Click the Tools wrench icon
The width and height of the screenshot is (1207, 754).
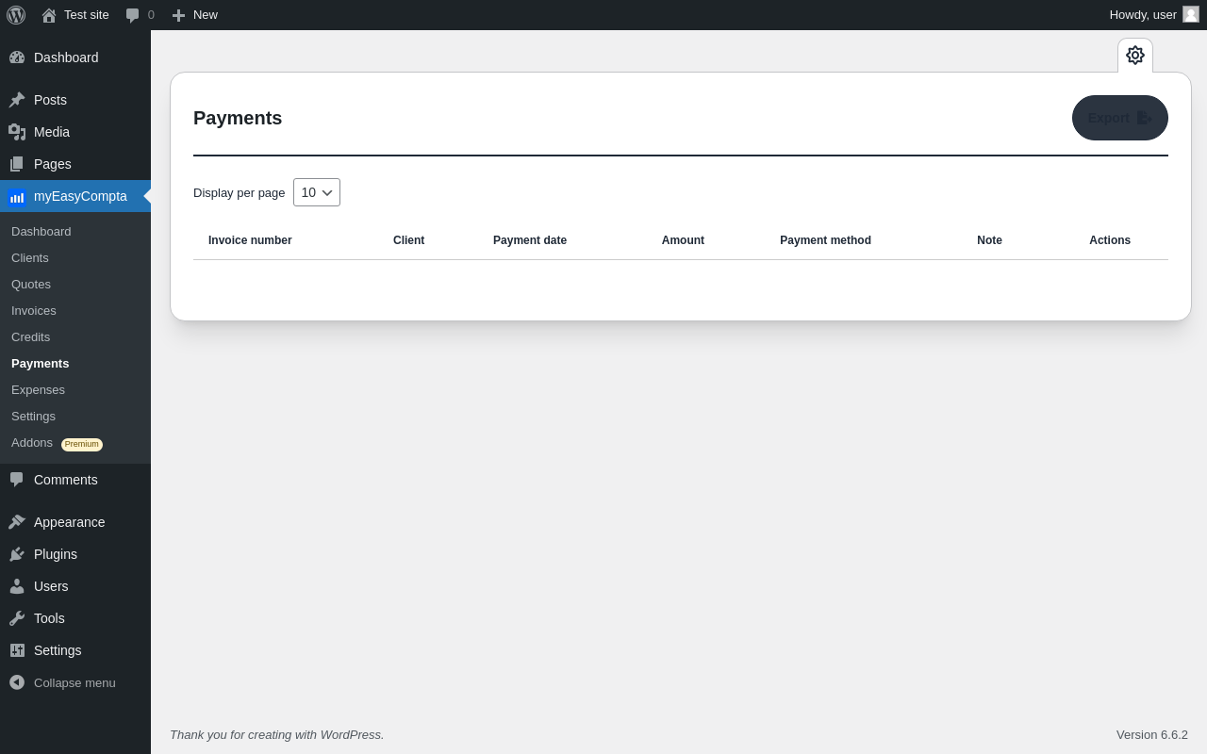[x=17, y=618]
